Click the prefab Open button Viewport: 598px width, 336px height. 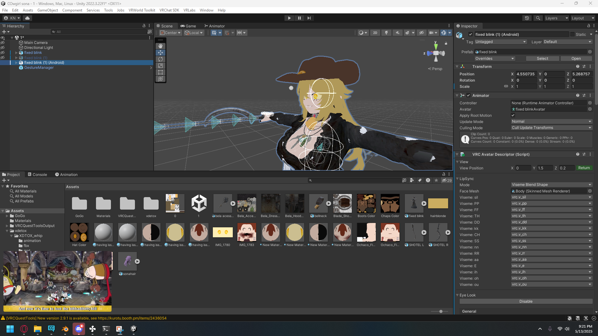[576, 59]
